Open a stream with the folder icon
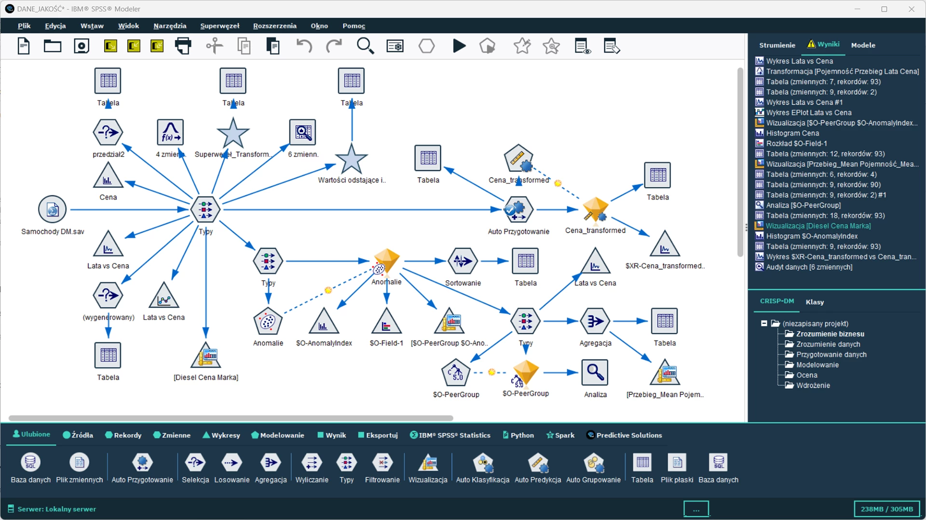The height and width of the screenshot is (520, 926). (53, 46)
